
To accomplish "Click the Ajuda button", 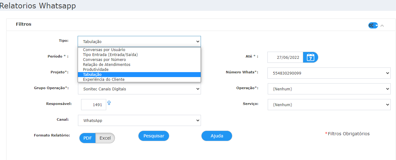I will (x=217, y=136).
